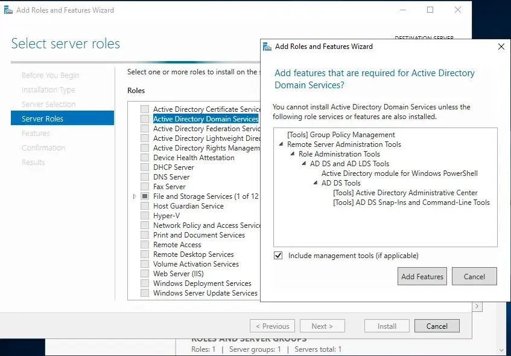
Task: Check Print and Document Services checkbox
Action: [x=145, y=235]
